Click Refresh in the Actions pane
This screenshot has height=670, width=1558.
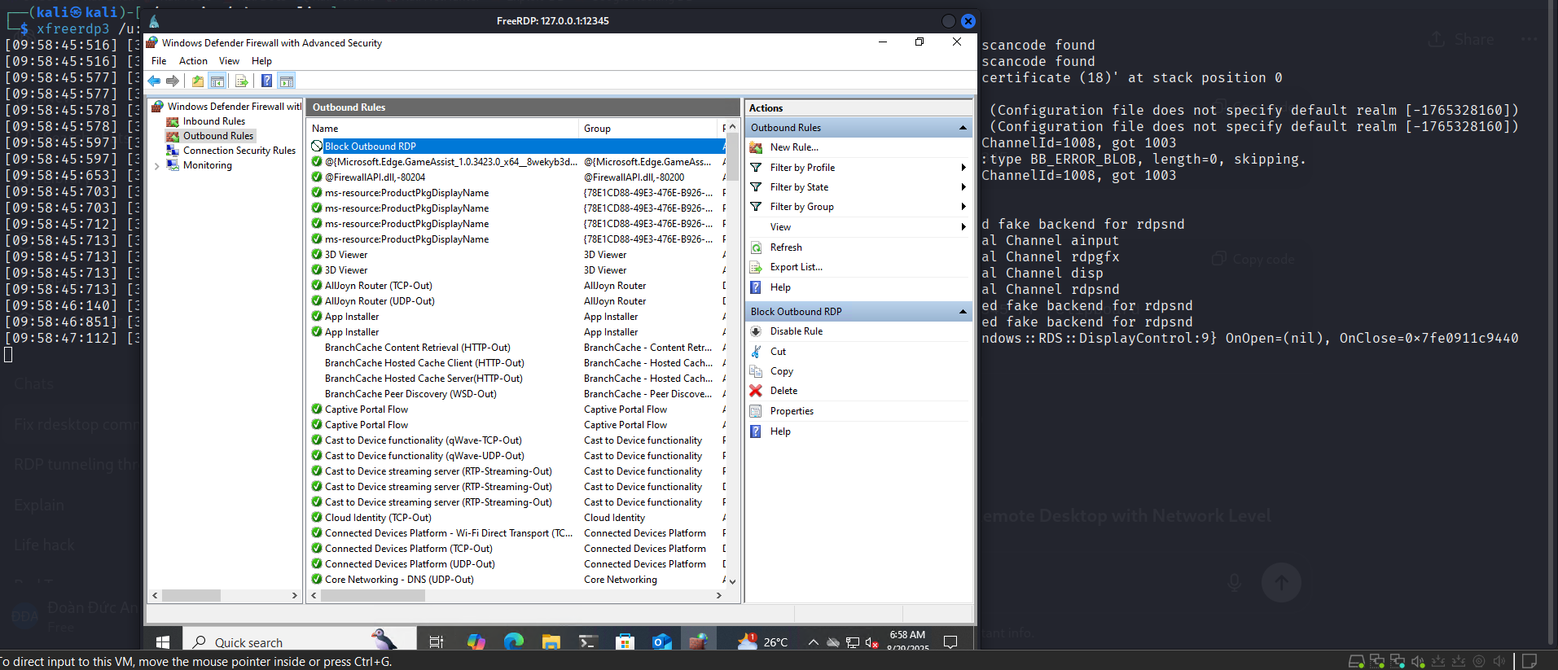click(785, 247)
